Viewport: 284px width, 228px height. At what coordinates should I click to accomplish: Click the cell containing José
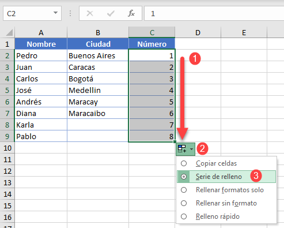point(41,90)
